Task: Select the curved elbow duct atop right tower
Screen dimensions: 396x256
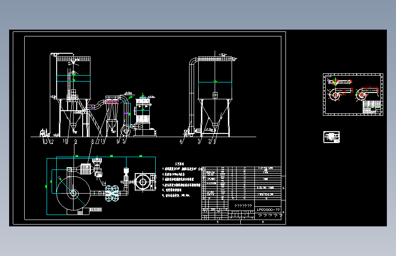Action: [194, 61]
